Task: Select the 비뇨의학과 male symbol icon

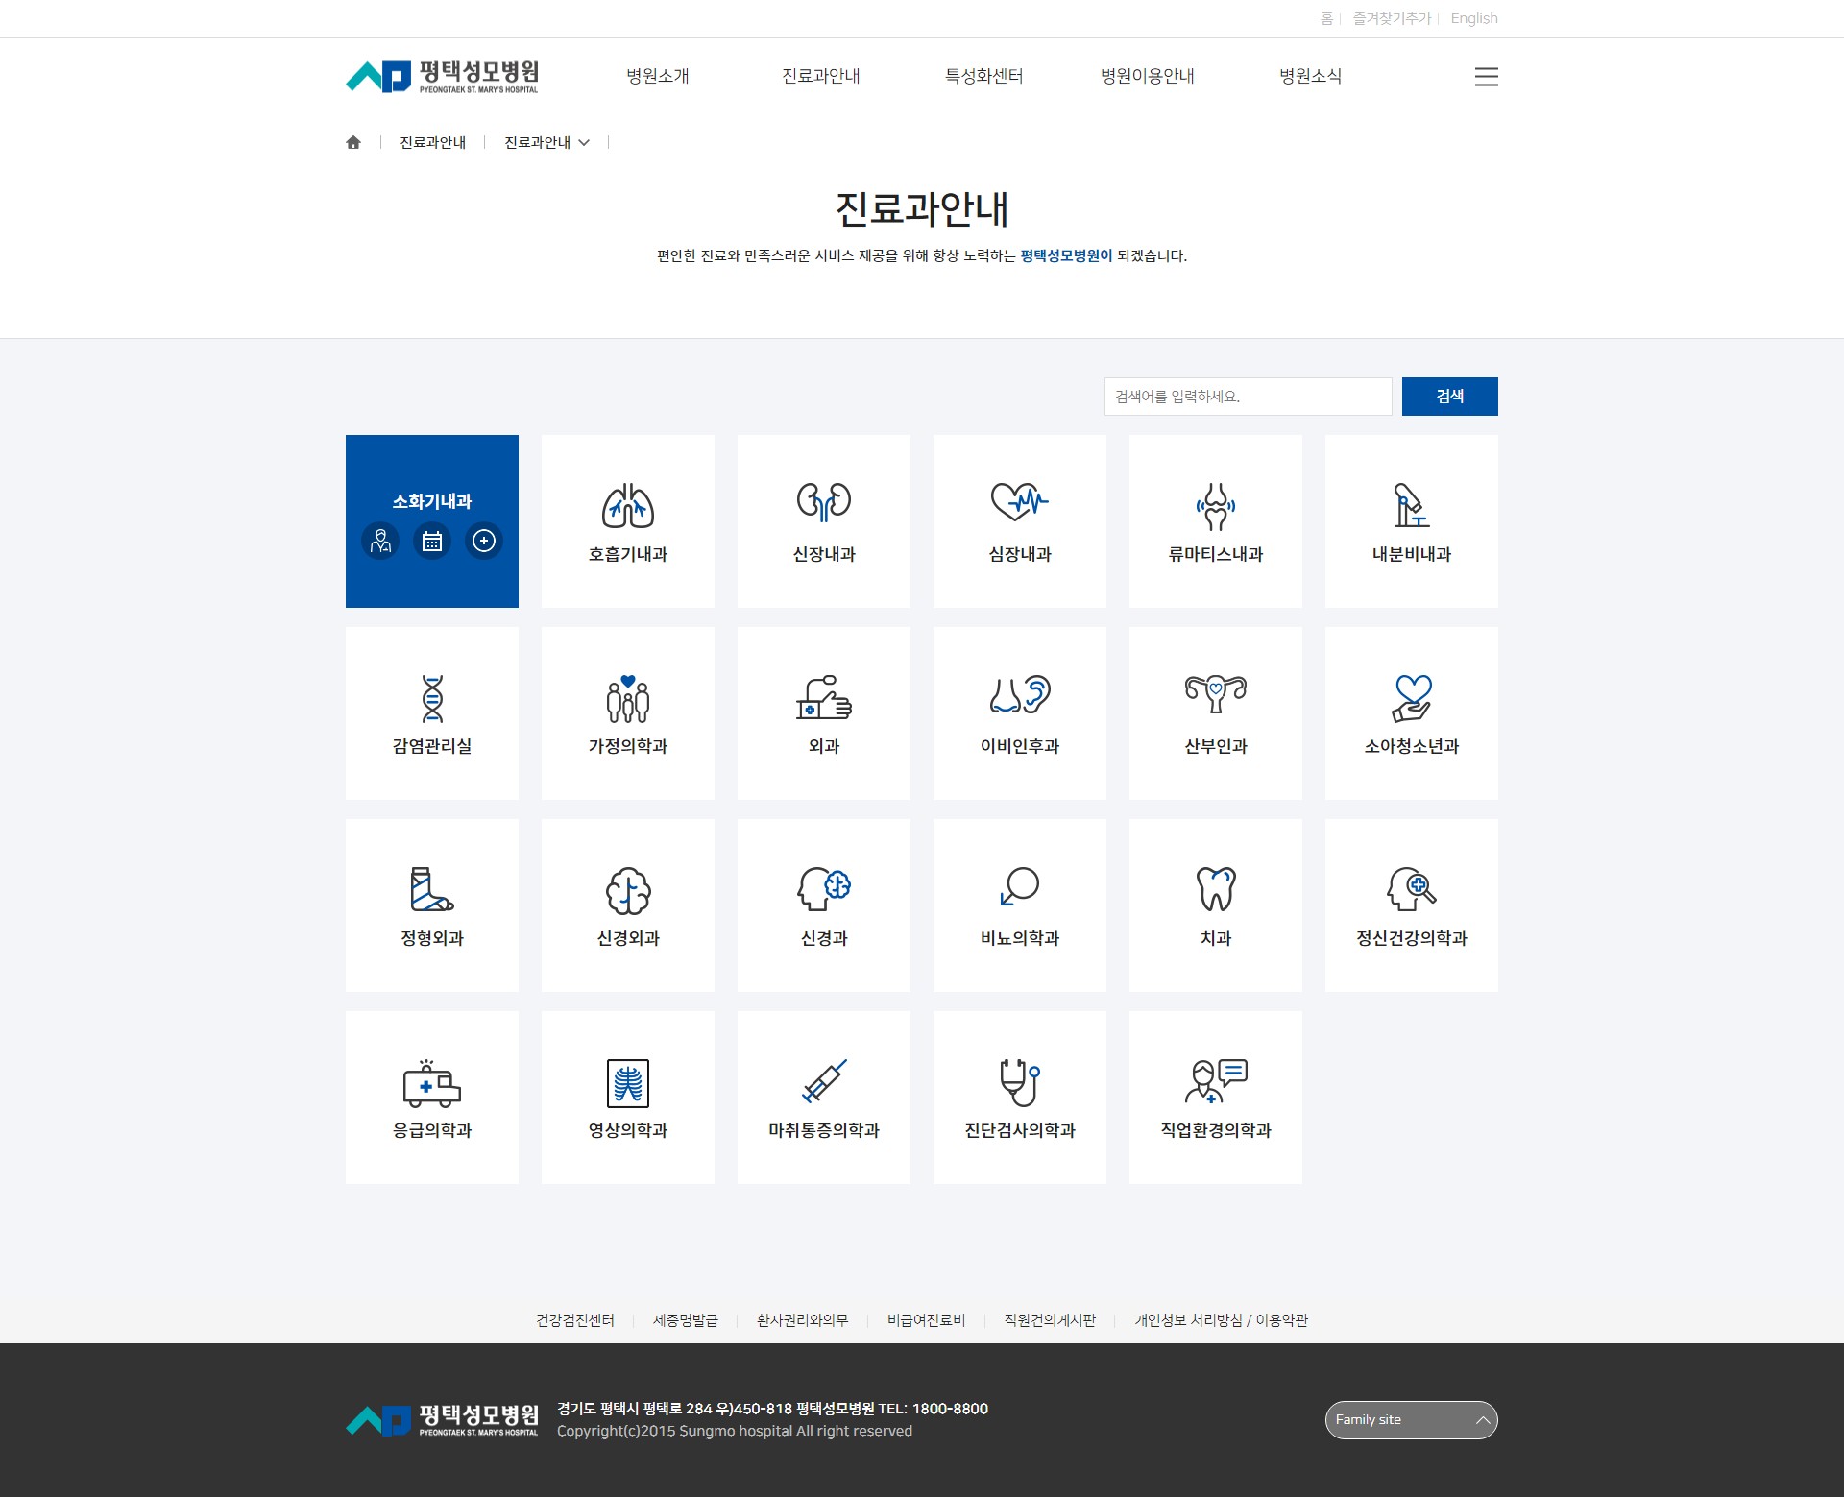Action: 1020,886
